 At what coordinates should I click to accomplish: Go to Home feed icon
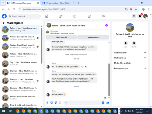pos(47,16)
